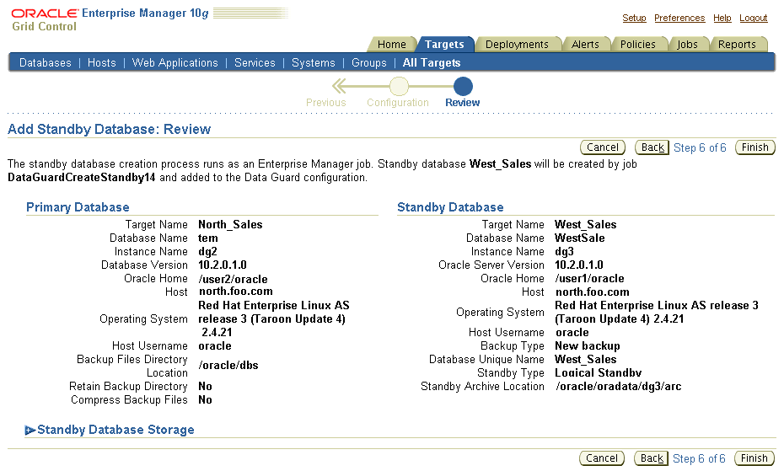Open Web Applications in the navigation bar
Image resolution: width=784 pixels, height=471 pixels.
point(175,63)
